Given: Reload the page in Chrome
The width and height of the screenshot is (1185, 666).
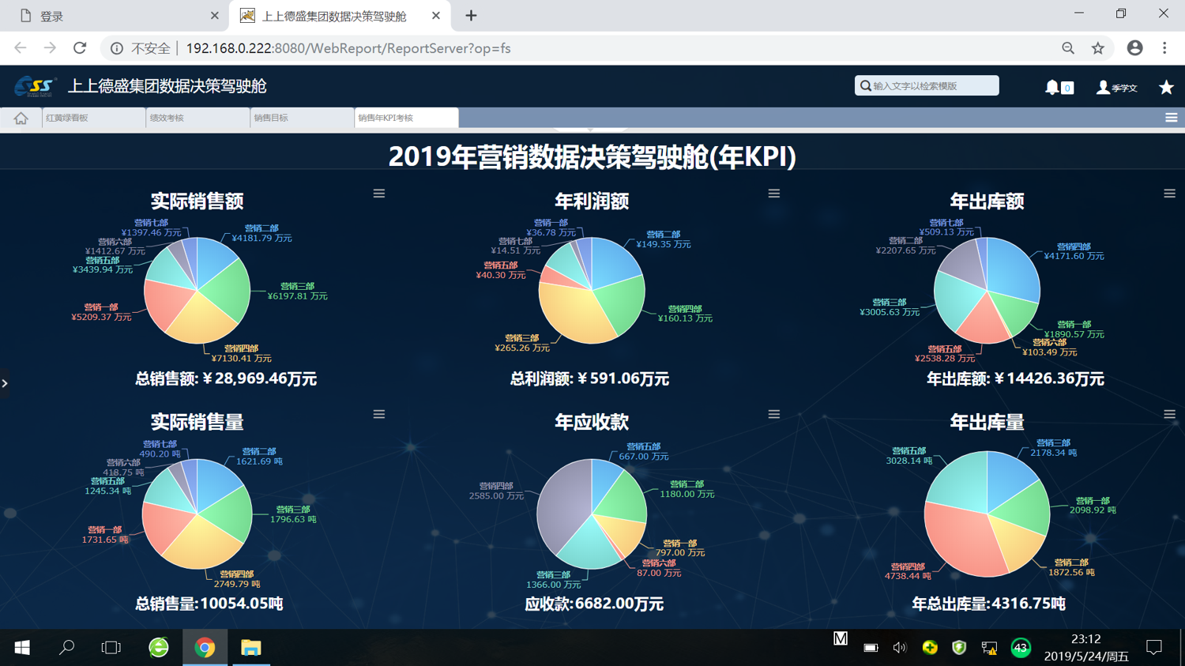Looking at the screenshot, I should tap(80, 48).
